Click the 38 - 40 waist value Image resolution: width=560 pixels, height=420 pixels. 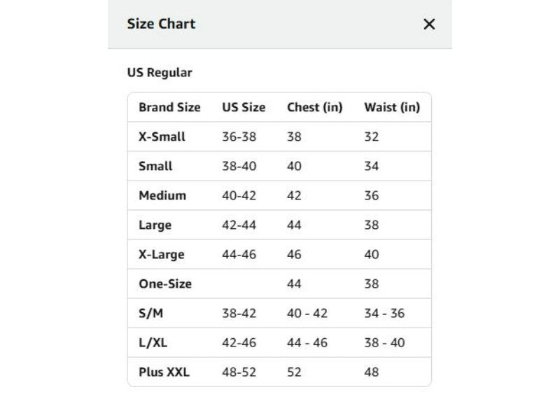pos(384,343)
